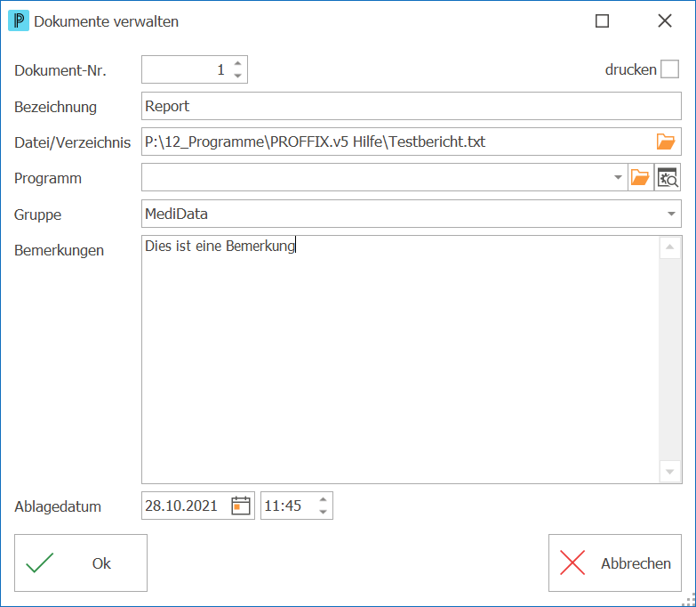Increase the time 11:45 with up arrow
Viewport: 696px width, 607px height.
324,499
